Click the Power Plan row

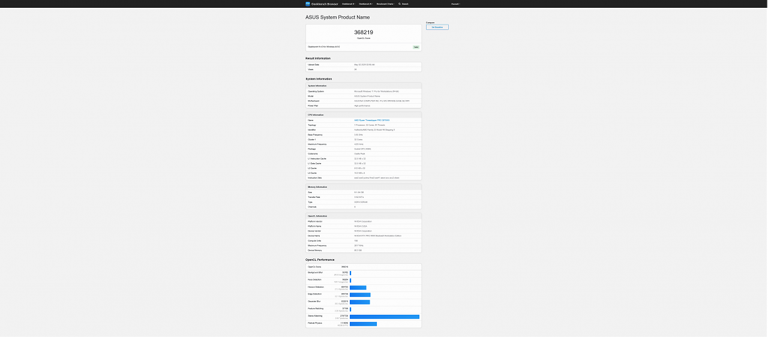pyautogui.click(x=364, y=106)
